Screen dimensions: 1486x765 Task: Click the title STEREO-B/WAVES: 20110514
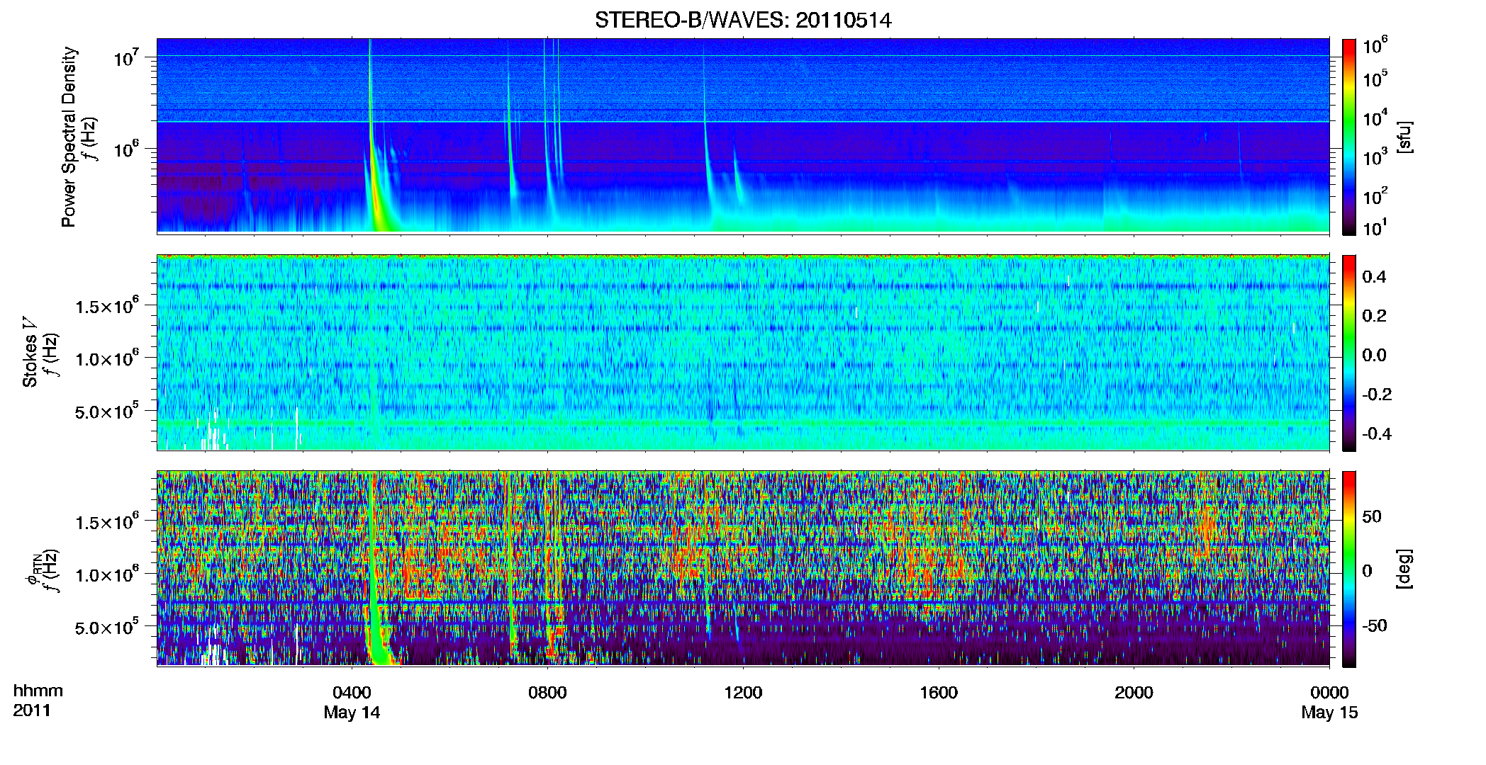point(743,20)
